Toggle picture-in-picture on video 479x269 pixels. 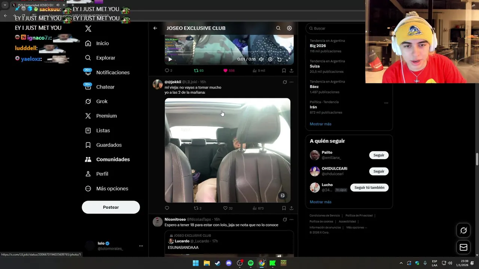pyautogui.click(x=279, y=59)
